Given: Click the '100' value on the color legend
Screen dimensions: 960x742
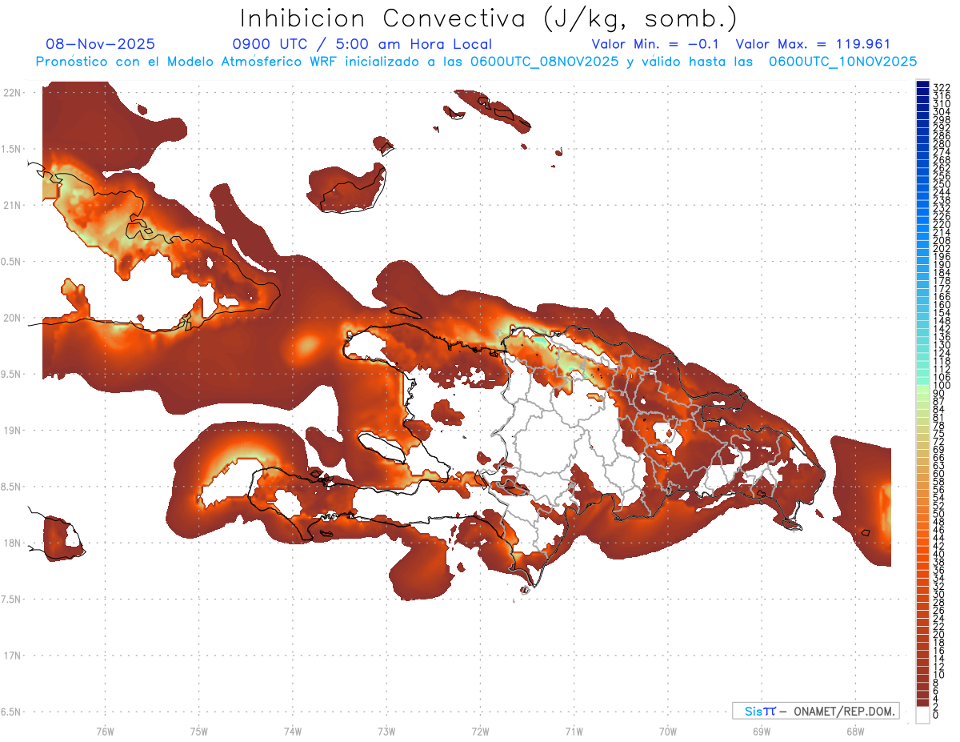Looking at the screenshot, I should (942, 385).
